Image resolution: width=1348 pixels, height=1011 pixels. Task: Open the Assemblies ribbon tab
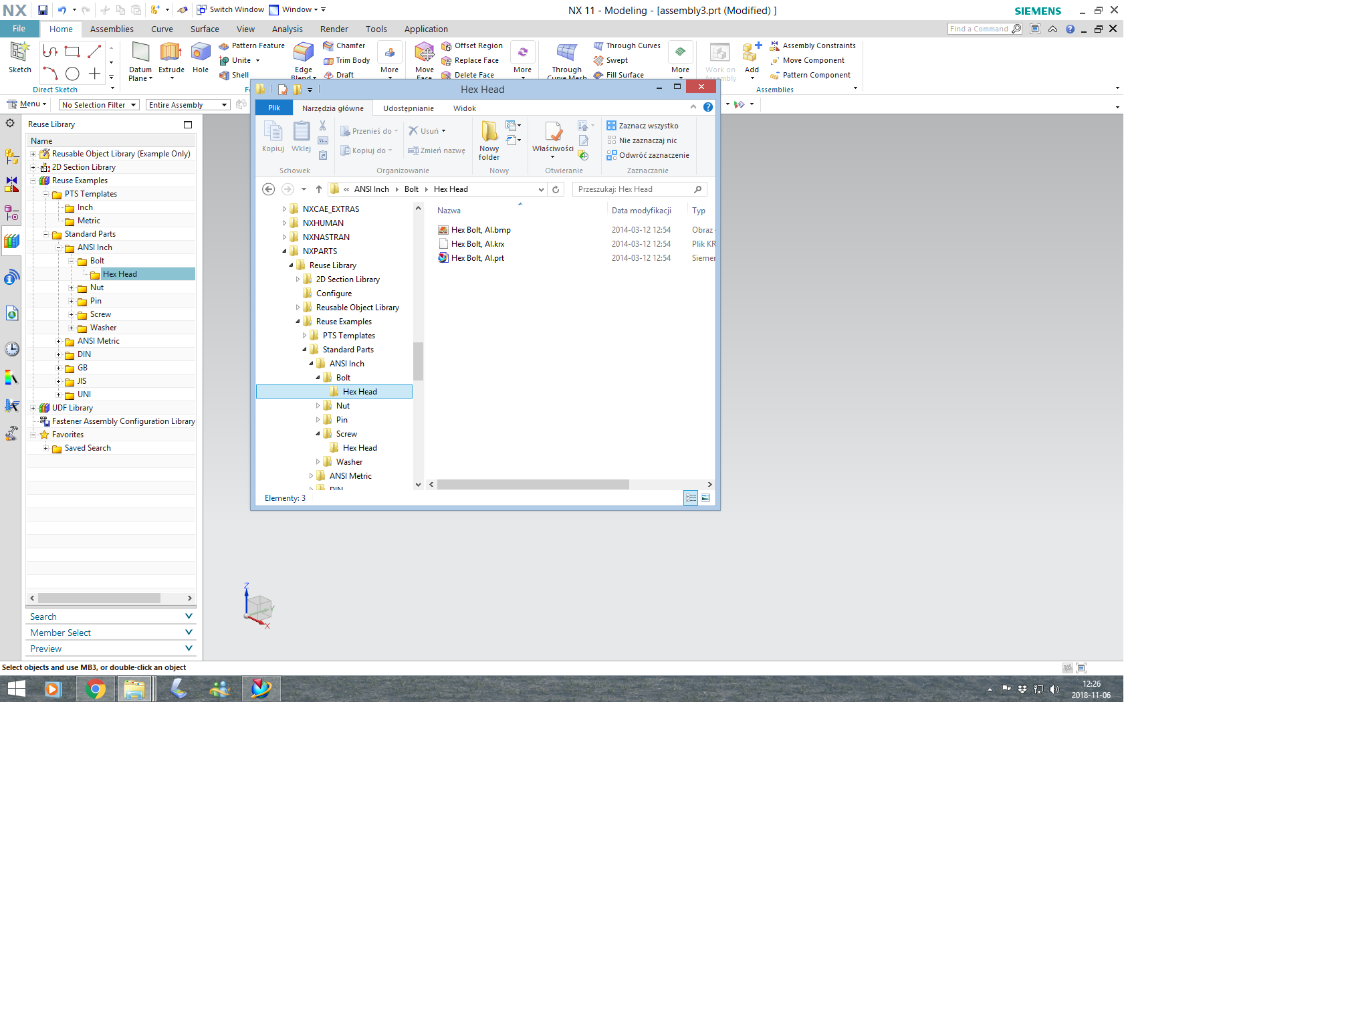pos(112,29)
